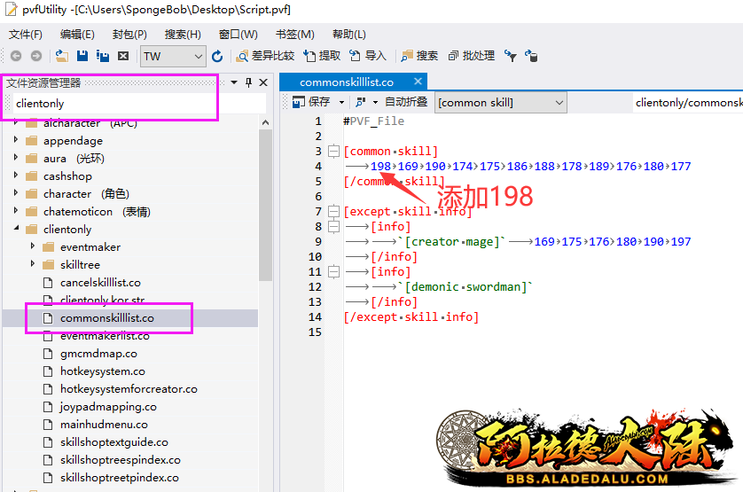This screenshot has width=743, height=492.
Task: Click the refresh arrow beside TW dropdown
Action: click(217, 56)
